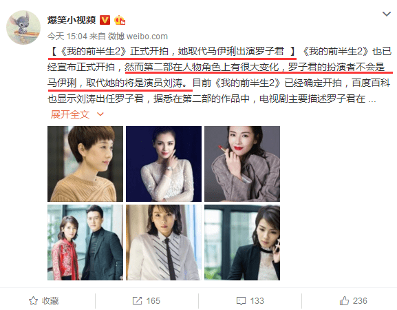Open the weibo.com source link
The width and height of the screenshot is (397, 310).
(x=147, y=37)
